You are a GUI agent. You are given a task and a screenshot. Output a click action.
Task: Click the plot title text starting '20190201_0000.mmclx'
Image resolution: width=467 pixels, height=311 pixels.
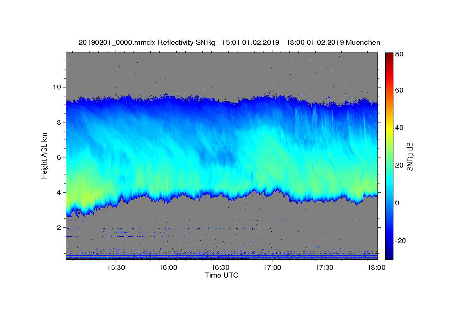click(229, 42)
